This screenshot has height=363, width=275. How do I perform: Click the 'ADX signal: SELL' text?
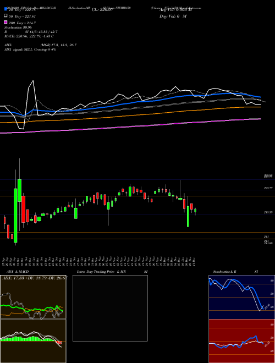(30, 50)
